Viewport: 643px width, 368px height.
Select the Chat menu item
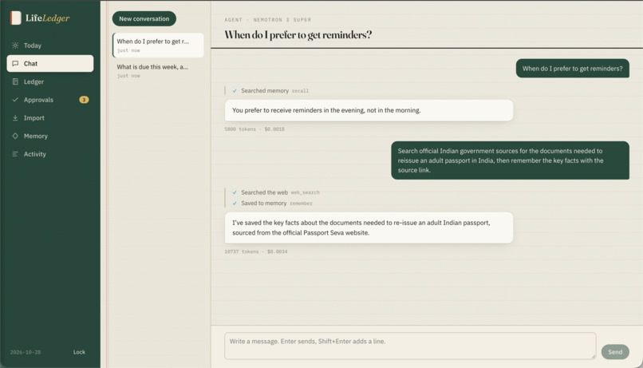50,64
